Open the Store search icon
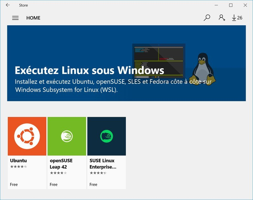 (x=207, y=18)
